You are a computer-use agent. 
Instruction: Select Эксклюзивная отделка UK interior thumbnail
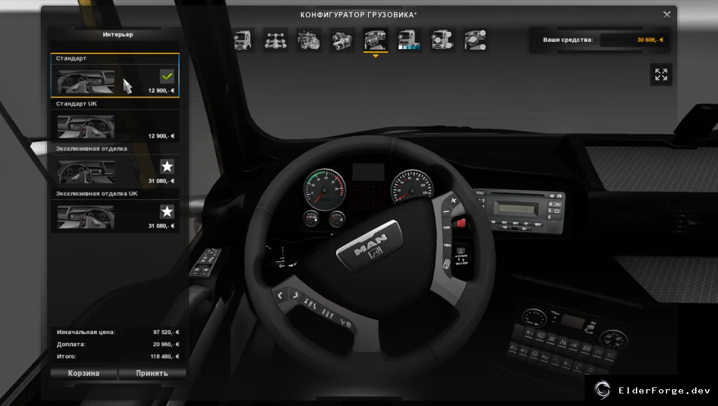coord(86,216)
